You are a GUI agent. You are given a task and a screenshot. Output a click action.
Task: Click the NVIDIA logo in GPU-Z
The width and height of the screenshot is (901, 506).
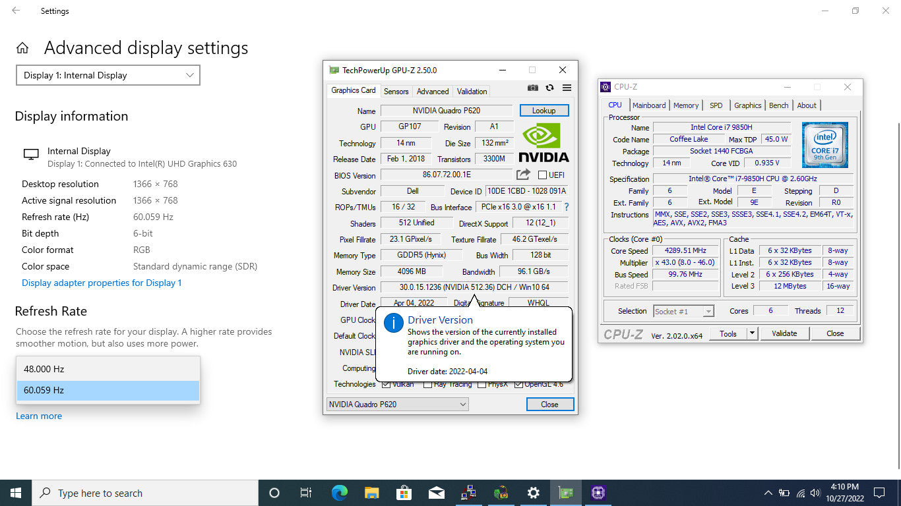pyautogui.click(x=544, y=142)
